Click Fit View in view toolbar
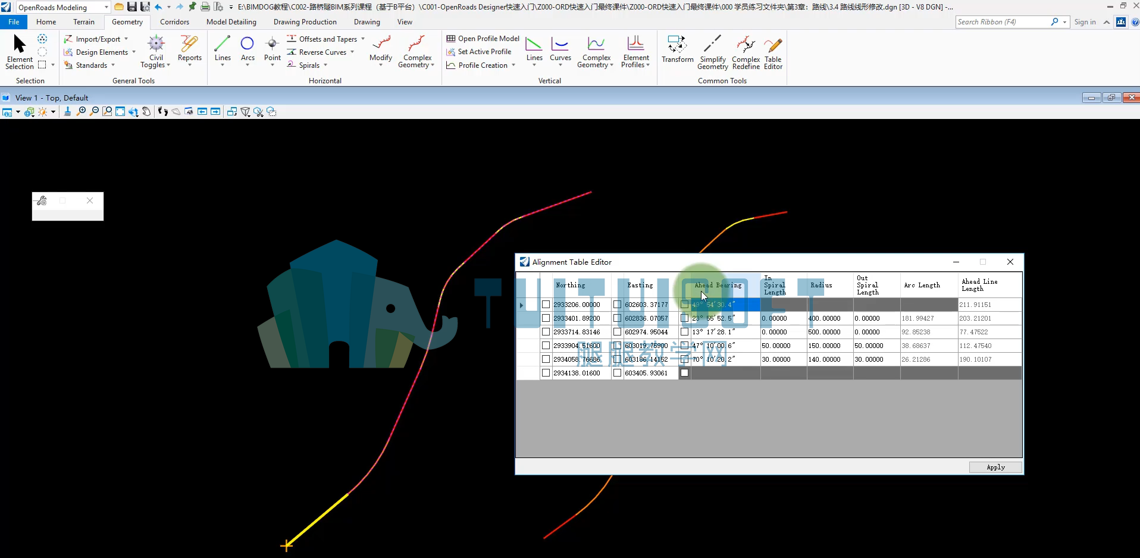Image resolution: width=1140 pixels, height=558 pixels. [x=120, y=111]
